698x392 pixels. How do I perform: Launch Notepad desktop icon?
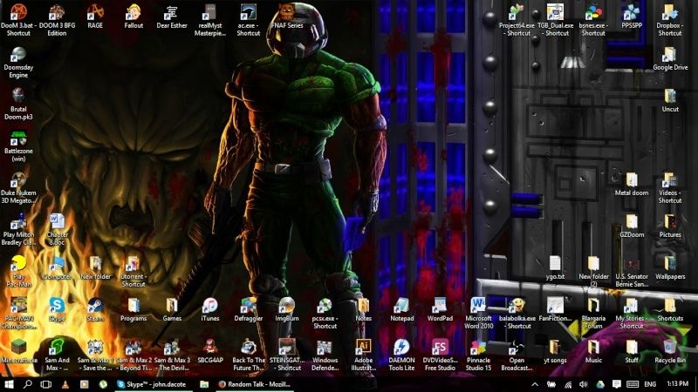[x=401, y=306]
